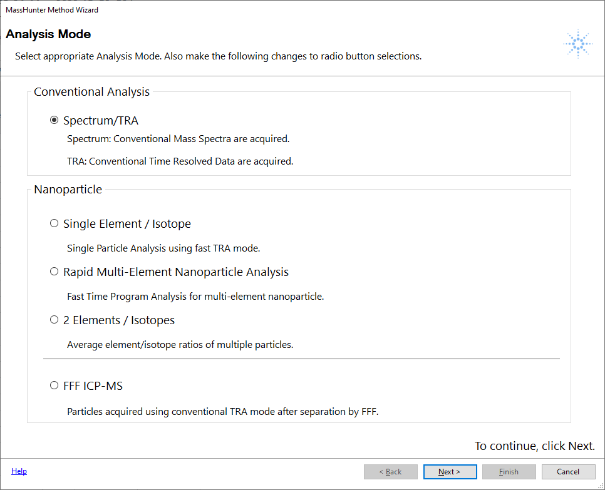Click the Agilent spark logo icon
Image resolution: width=605 pixels, height=490 pixels.
[577, 44]
